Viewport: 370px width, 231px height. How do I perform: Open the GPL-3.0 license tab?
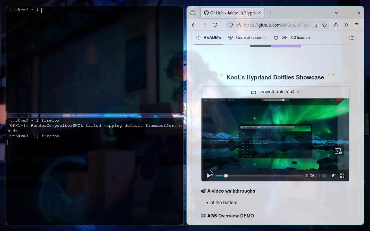point(292,38)
